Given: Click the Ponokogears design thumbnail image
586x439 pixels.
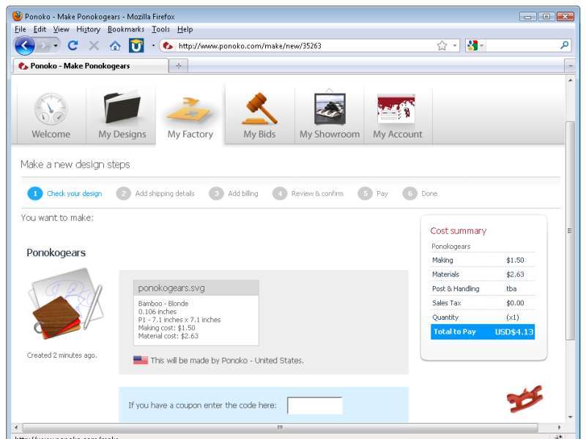Looking at the screenshot, I should click(x=66, y=303).
